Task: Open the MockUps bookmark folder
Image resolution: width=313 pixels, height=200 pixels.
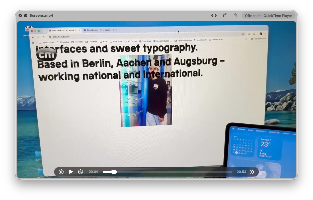Action: coord(77,42)
